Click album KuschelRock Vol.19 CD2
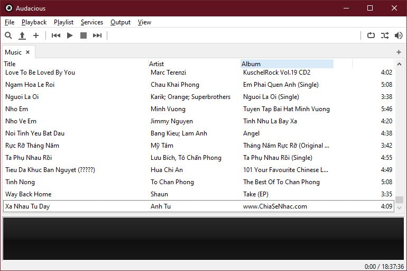The width and height of the screenshot is (407, 271). (x=276, y=73)
